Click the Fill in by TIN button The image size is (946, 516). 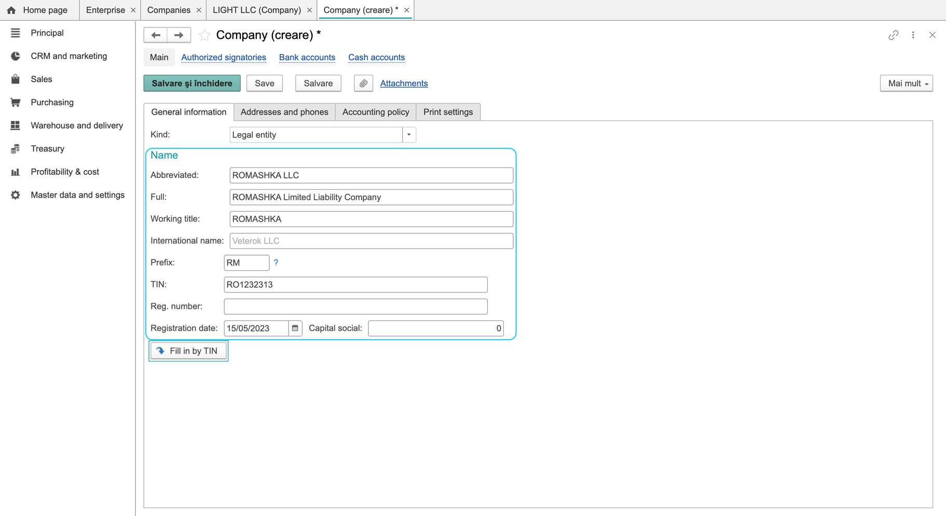(188, 351)
